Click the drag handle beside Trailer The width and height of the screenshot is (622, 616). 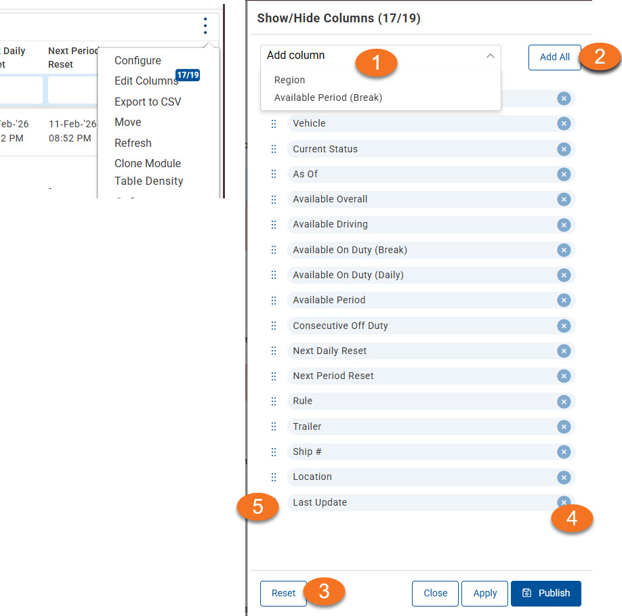tap(274, 426)
